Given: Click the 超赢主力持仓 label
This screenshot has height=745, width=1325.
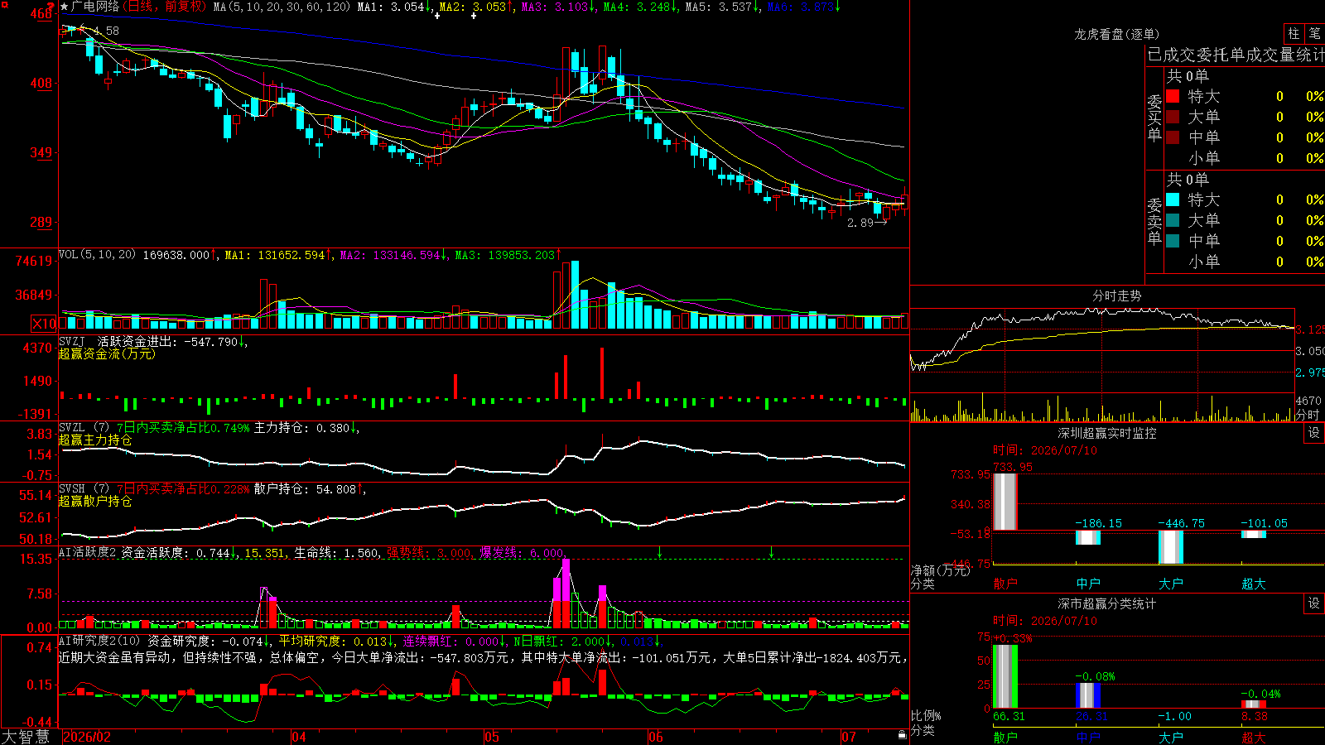Looking at the screenshot, I should [x=95, y=440].
